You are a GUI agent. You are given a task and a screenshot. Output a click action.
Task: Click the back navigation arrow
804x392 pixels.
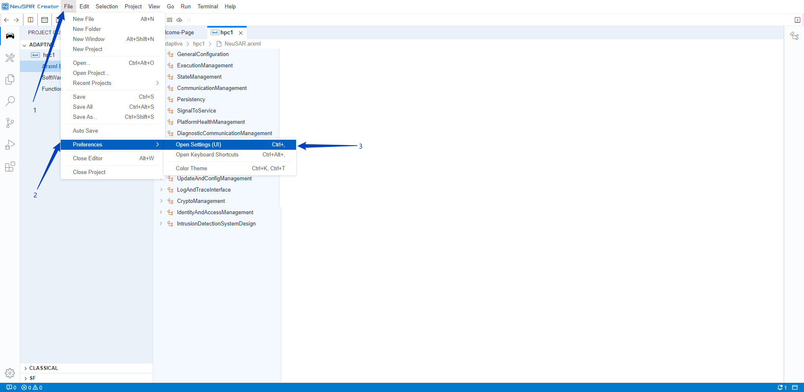(7, 20)
